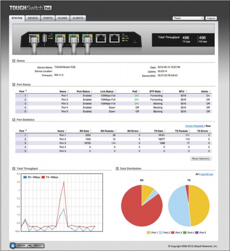Click the RX legend swatch in throughput graph
The width and height of the screenshot is (230, 251).
pyautogui.click(x=25, y=177)
